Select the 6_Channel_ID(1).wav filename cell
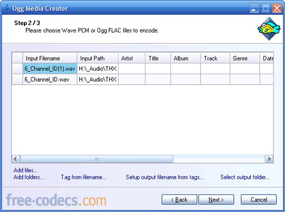The height and width of the screenshot is (212, 285). point(50,69)
